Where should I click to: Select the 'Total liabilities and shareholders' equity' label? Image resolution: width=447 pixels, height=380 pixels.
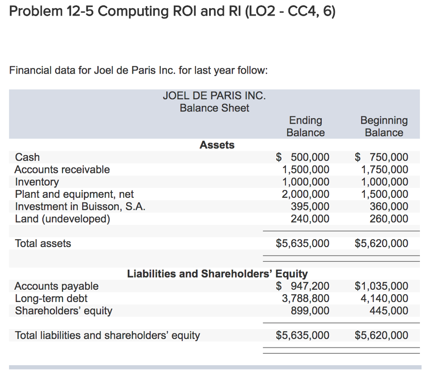click(107, 335)
